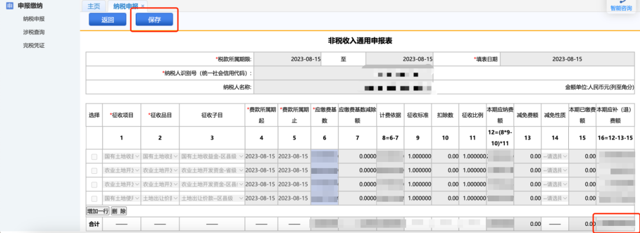Select the 纳税申报 tab
The image size is (640, 233).
tap(125, 6)
